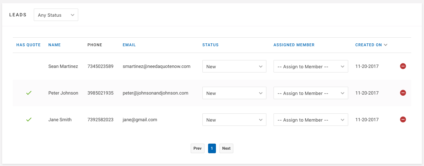The image size is (424, 166).
Task: Sort by Assigned Member header
Action: click(294, 45)
